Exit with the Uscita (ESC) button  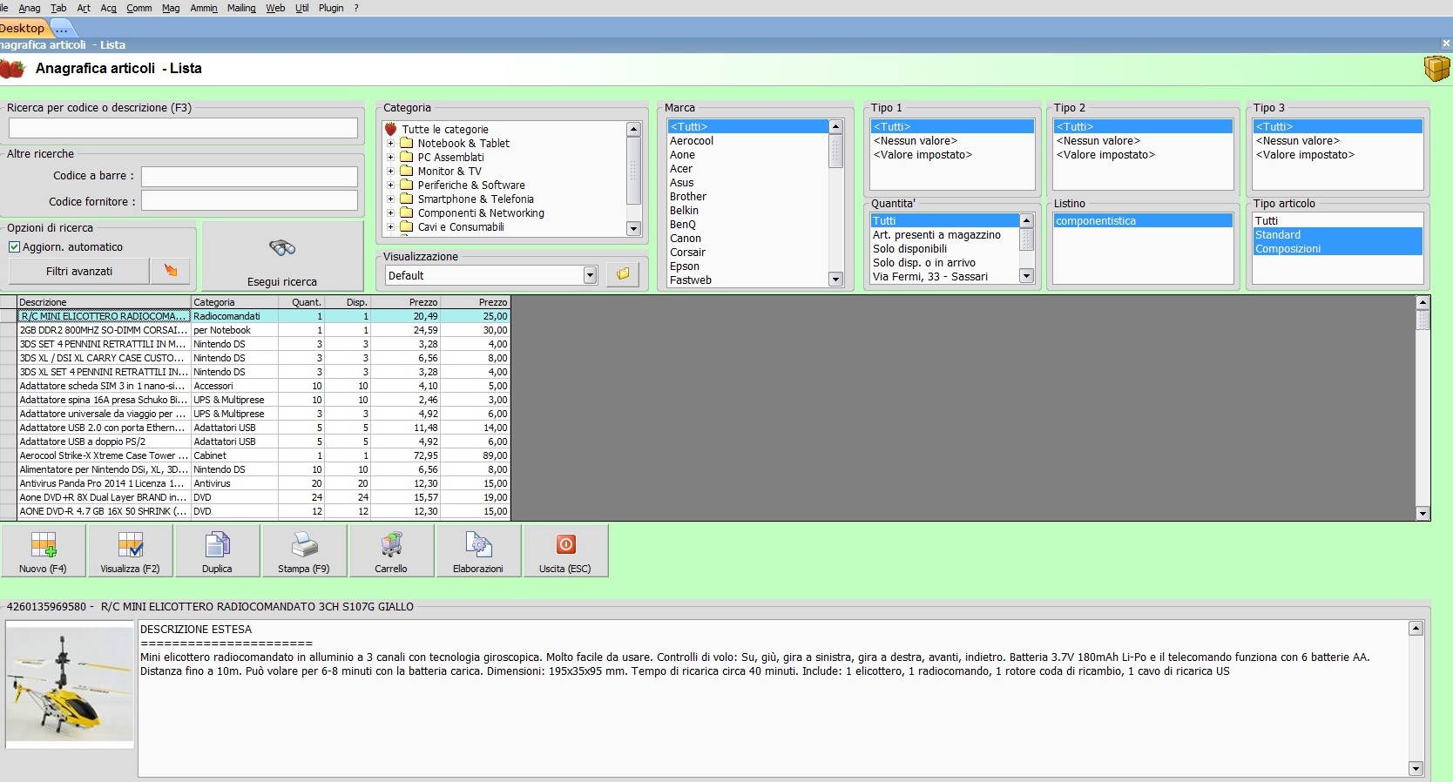pos(565,551)
